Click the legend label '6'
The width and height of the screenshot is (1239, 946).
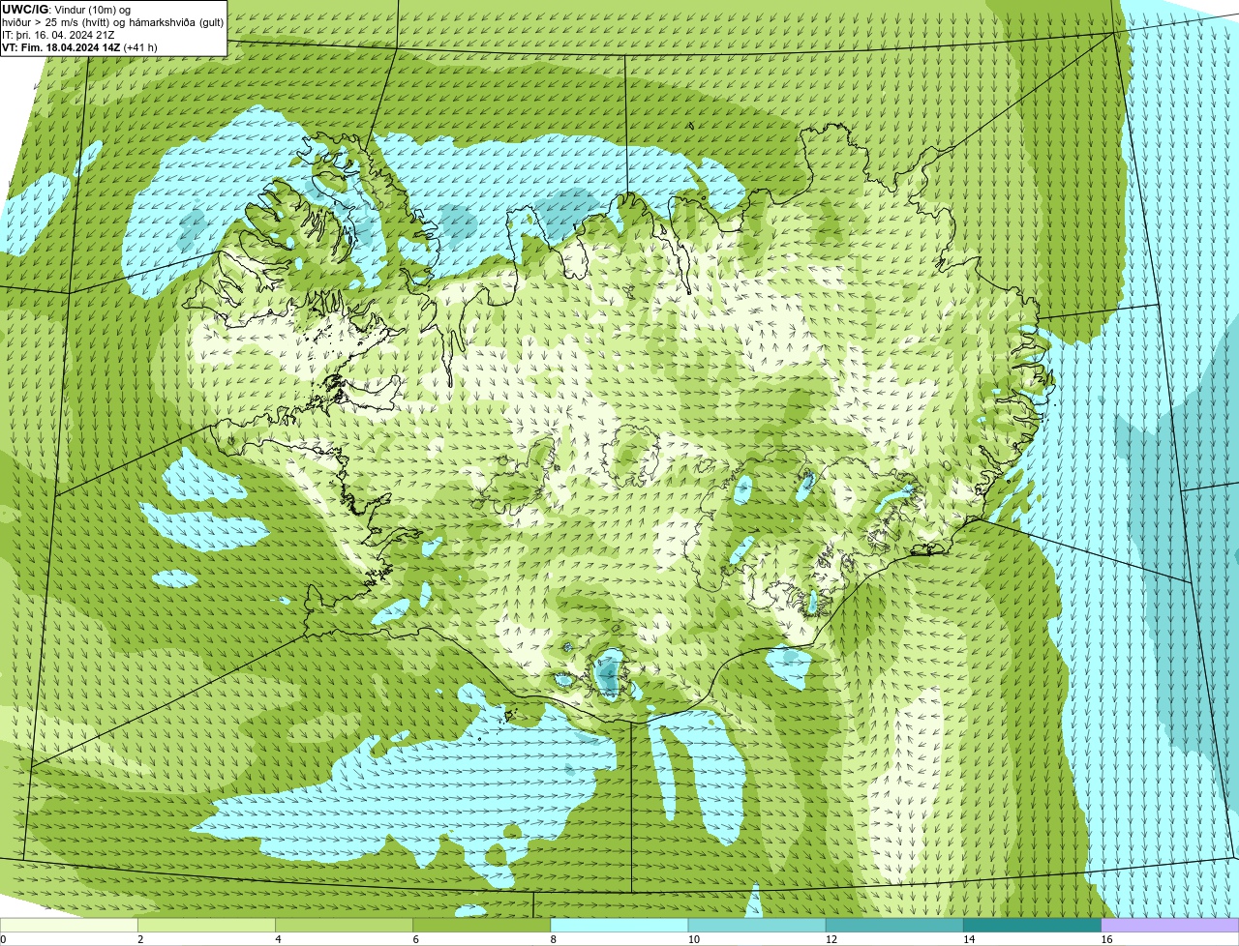pos(415,939)
